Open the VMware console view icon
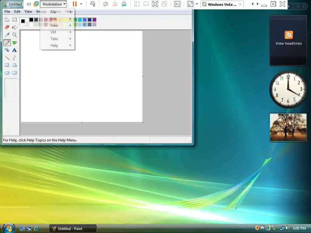Image resolution: width=311 pixels, height=233 pixels. click(x=177, y=4)
